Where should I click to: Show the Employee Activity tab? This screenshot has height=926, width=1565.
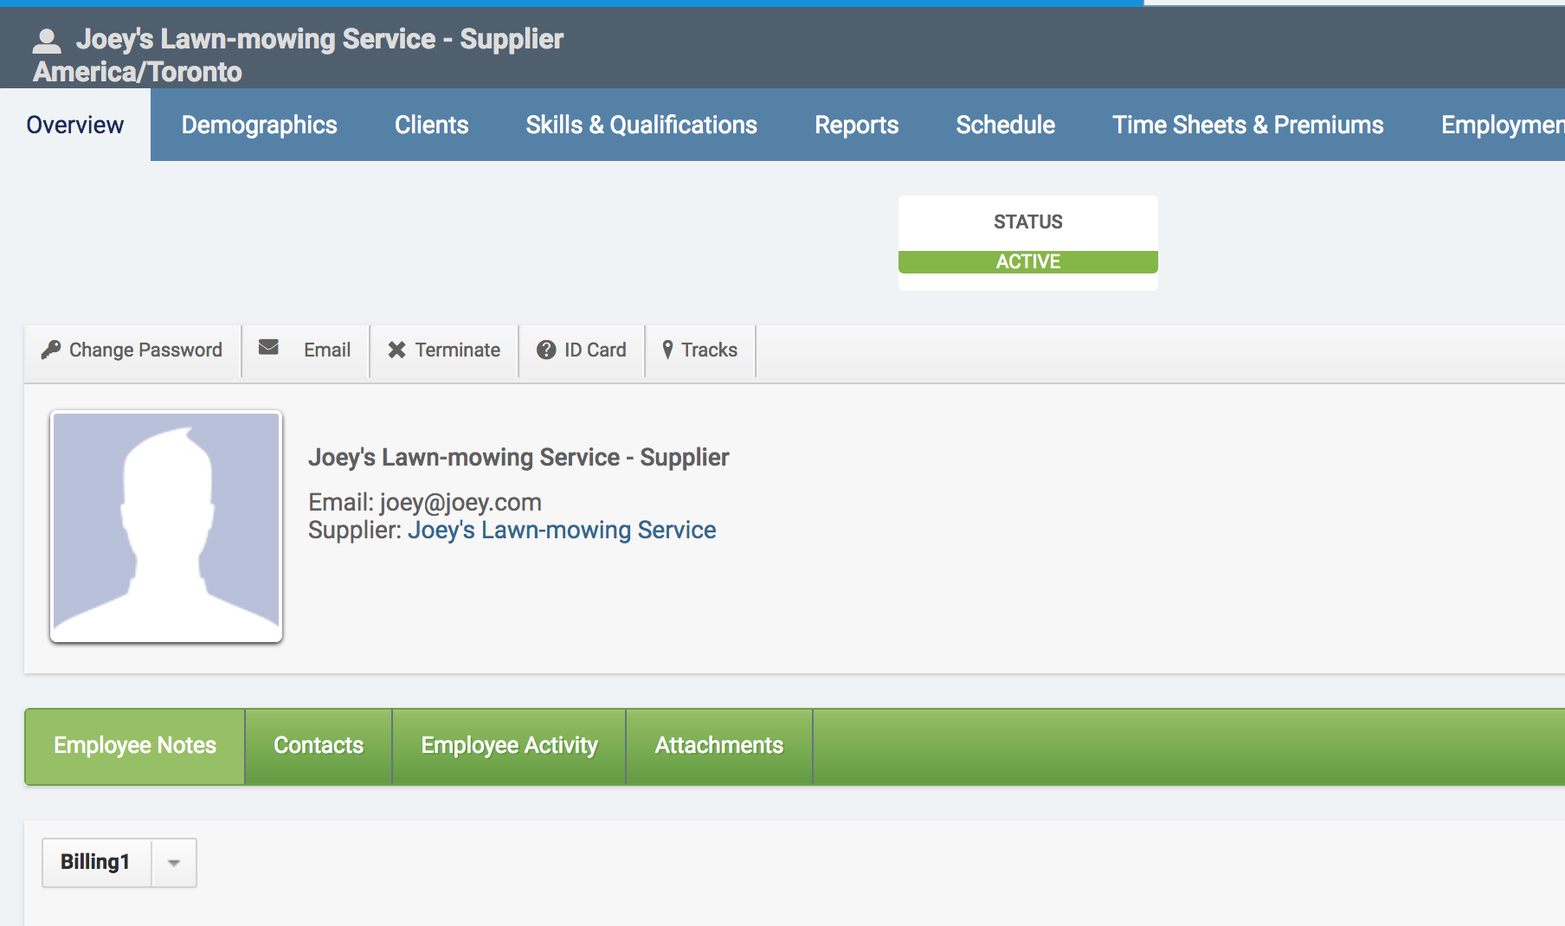pyautogui.click(x=509, y=746)
